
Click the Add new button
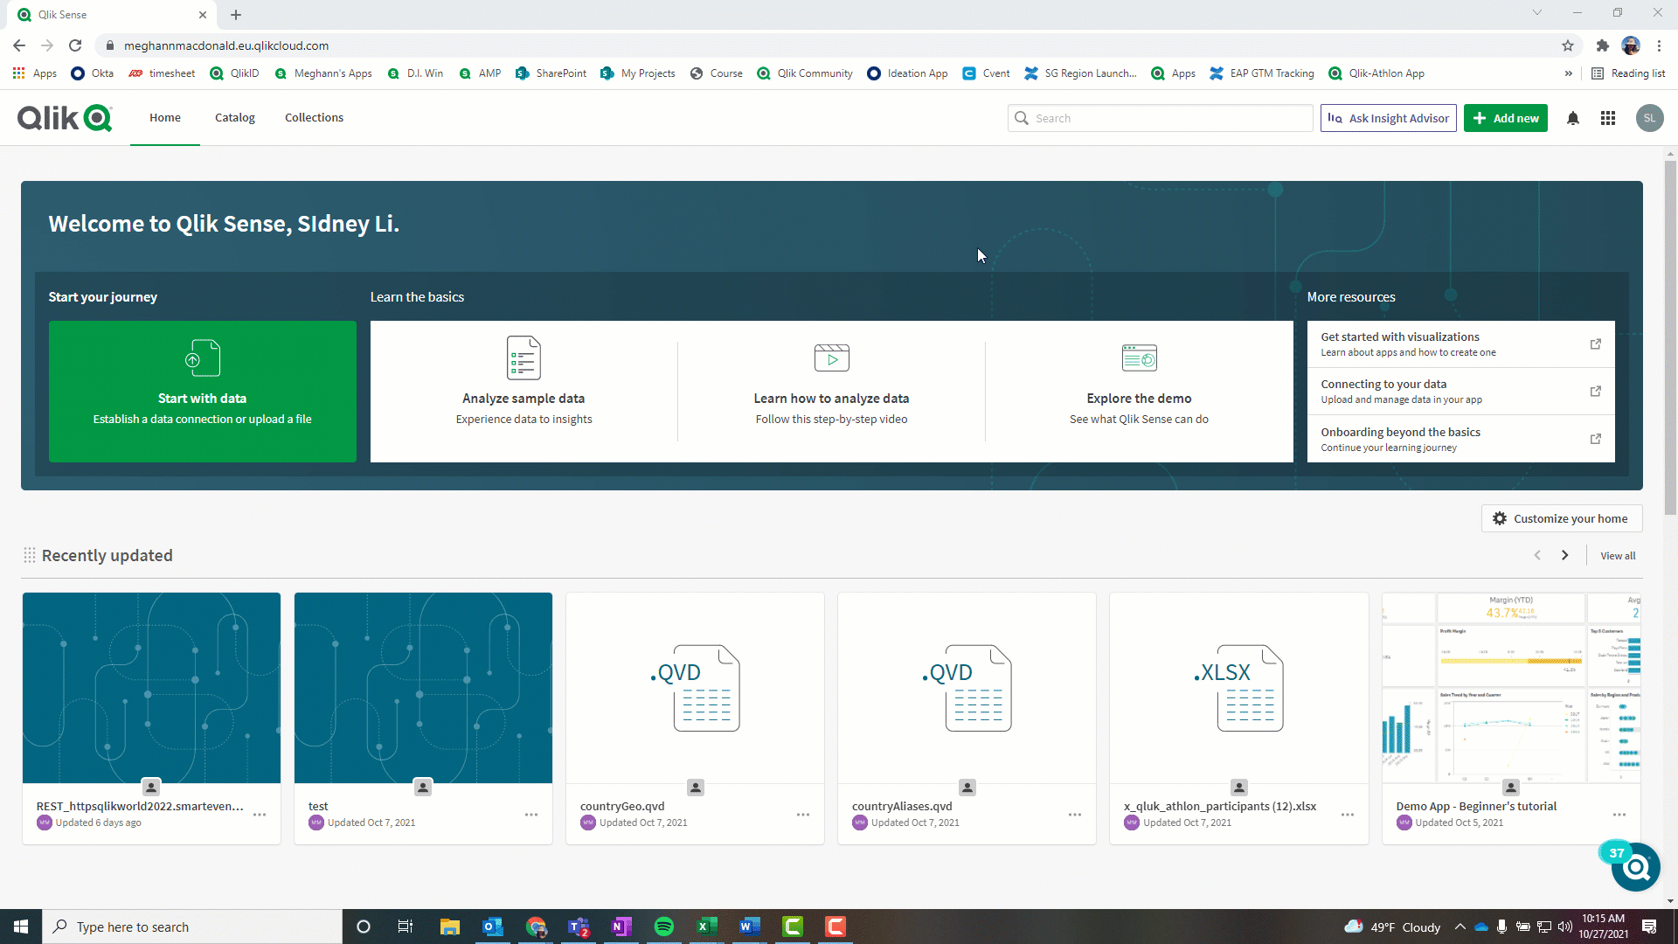1505,118
